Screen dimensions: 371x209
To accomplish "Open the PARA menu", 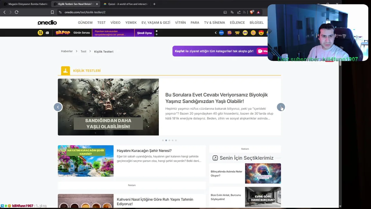I will (x=195, y=23).
